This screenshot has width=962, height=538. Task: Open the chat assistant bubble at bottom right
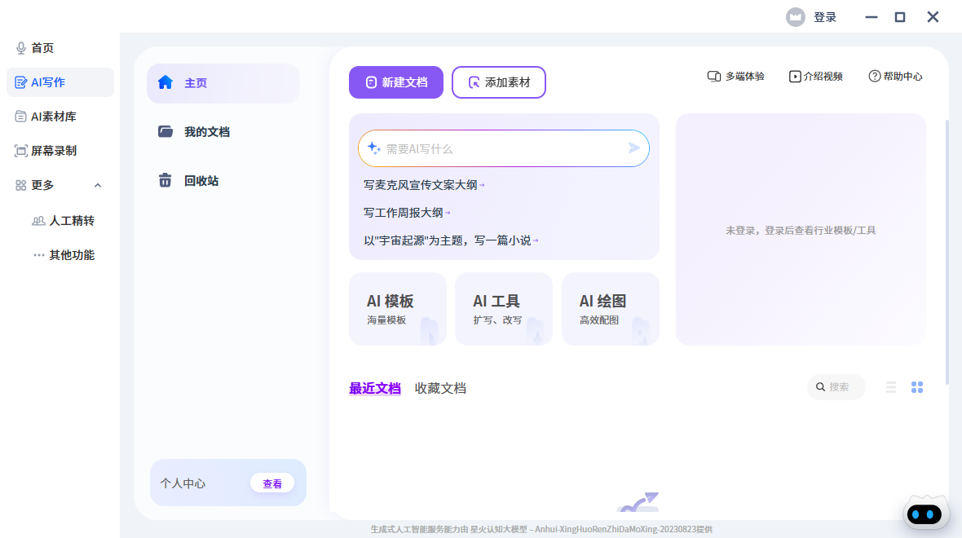click(x=924, y=512)
